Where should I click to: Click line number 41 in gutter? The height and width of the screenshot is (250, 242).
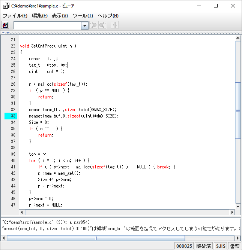click(x=13, y=167)
